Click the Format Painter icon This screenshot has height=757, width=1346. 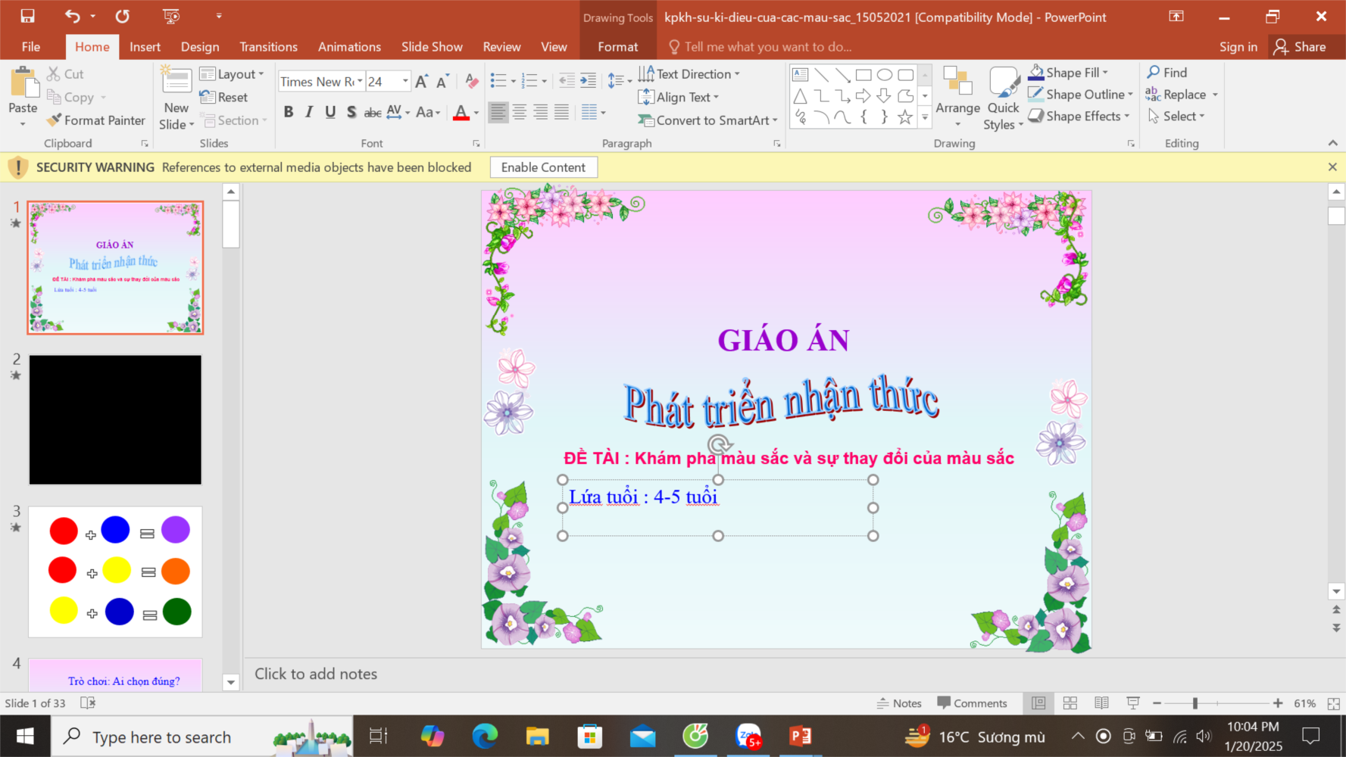click(x=55, y=120)
